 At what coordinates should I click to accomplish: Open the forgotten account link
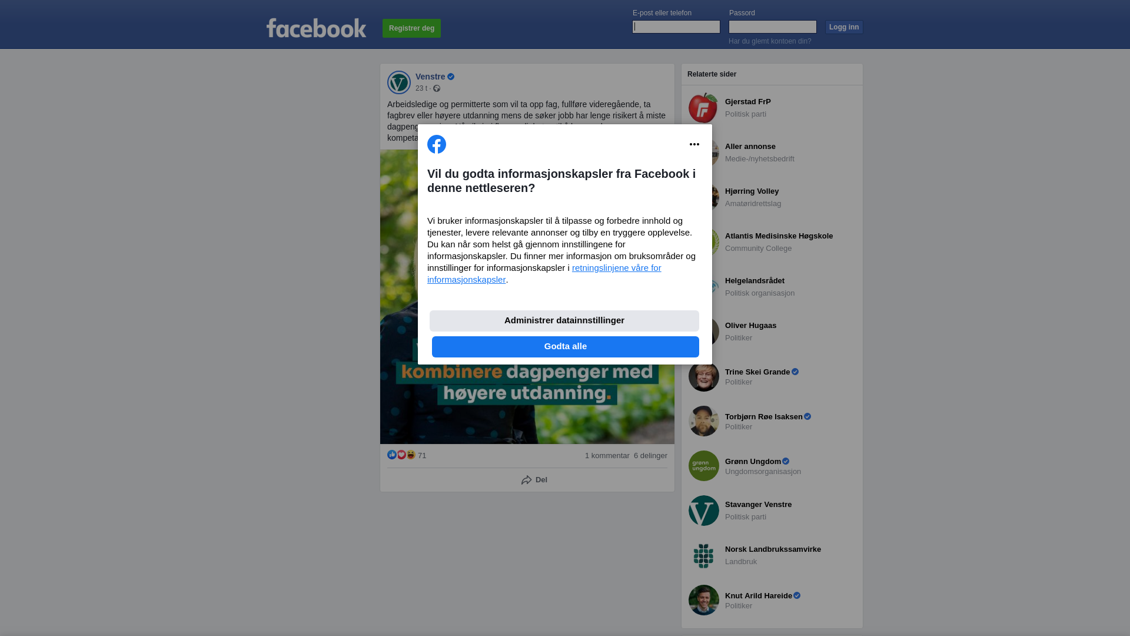tap(770, 41)
